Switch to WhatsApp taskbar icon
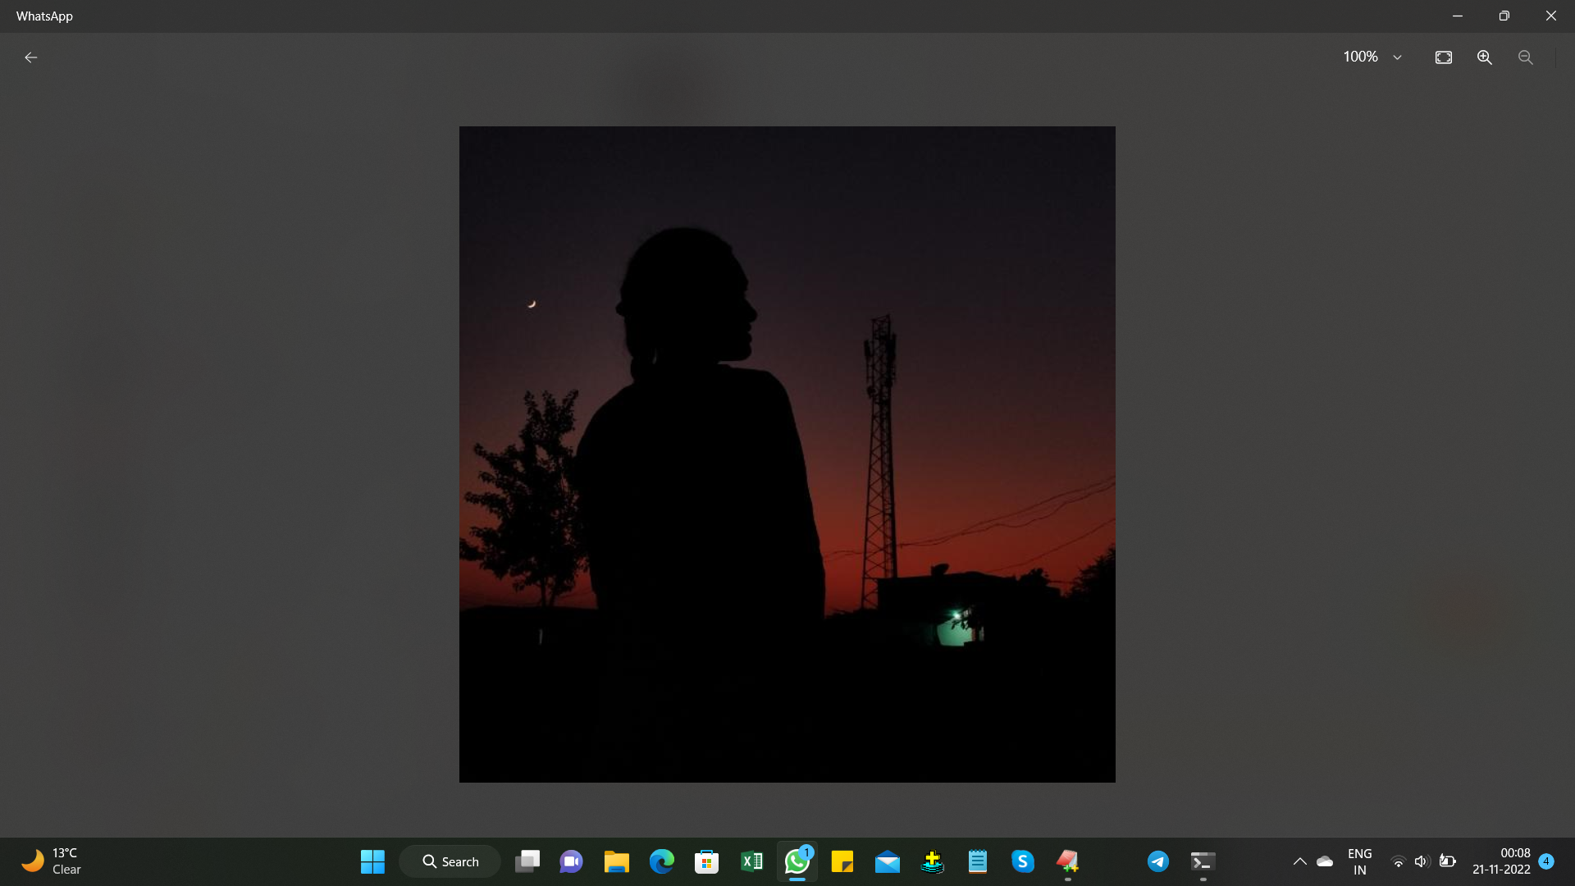Image resolution: width=1575 pixels, height=886 pixels. click(797, 861)
